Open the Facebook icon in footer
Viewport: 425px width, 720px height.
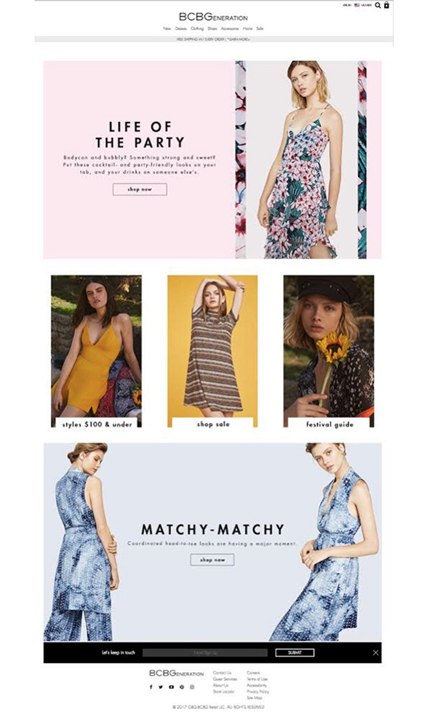151,686
